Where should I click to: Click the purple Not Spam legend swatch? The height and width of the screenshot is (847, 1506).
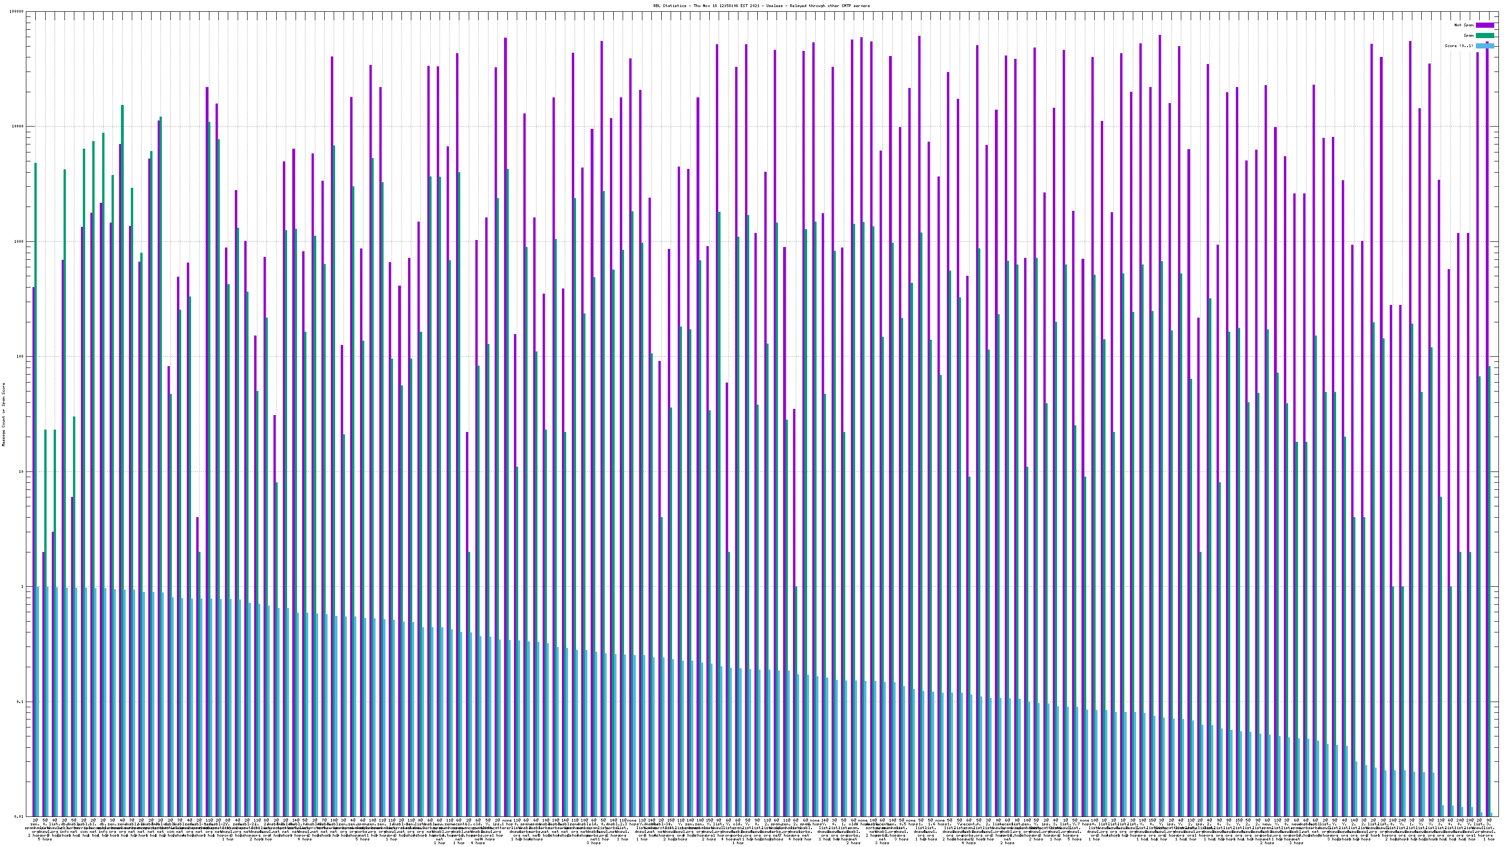1484,25
